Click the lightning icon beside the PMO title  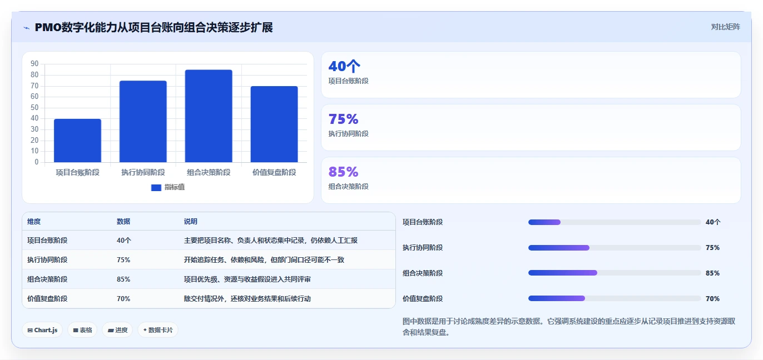point(26,28)
